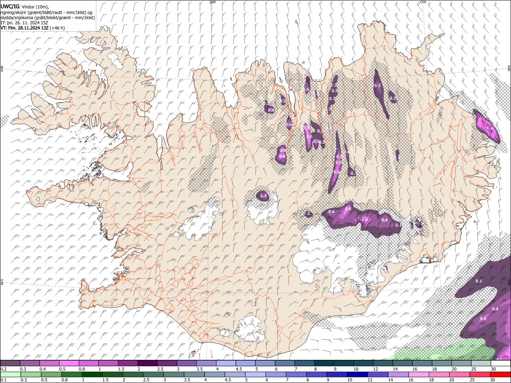Viewport: 511px width, 383px height.
Task: Click the 'rigning/skúrir (grænt/blátt/rautt' legend description line
Action: (x=46, y=12)
